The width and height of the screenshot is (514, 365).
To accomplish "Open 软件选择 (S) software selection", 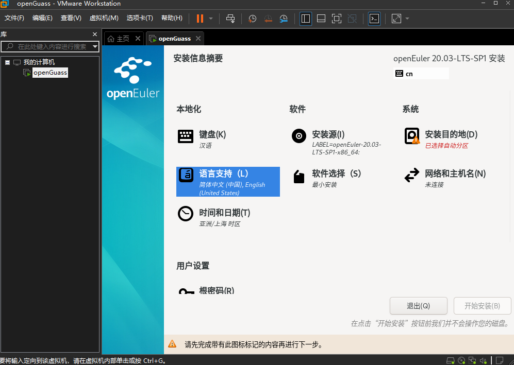I will [336, 173].
